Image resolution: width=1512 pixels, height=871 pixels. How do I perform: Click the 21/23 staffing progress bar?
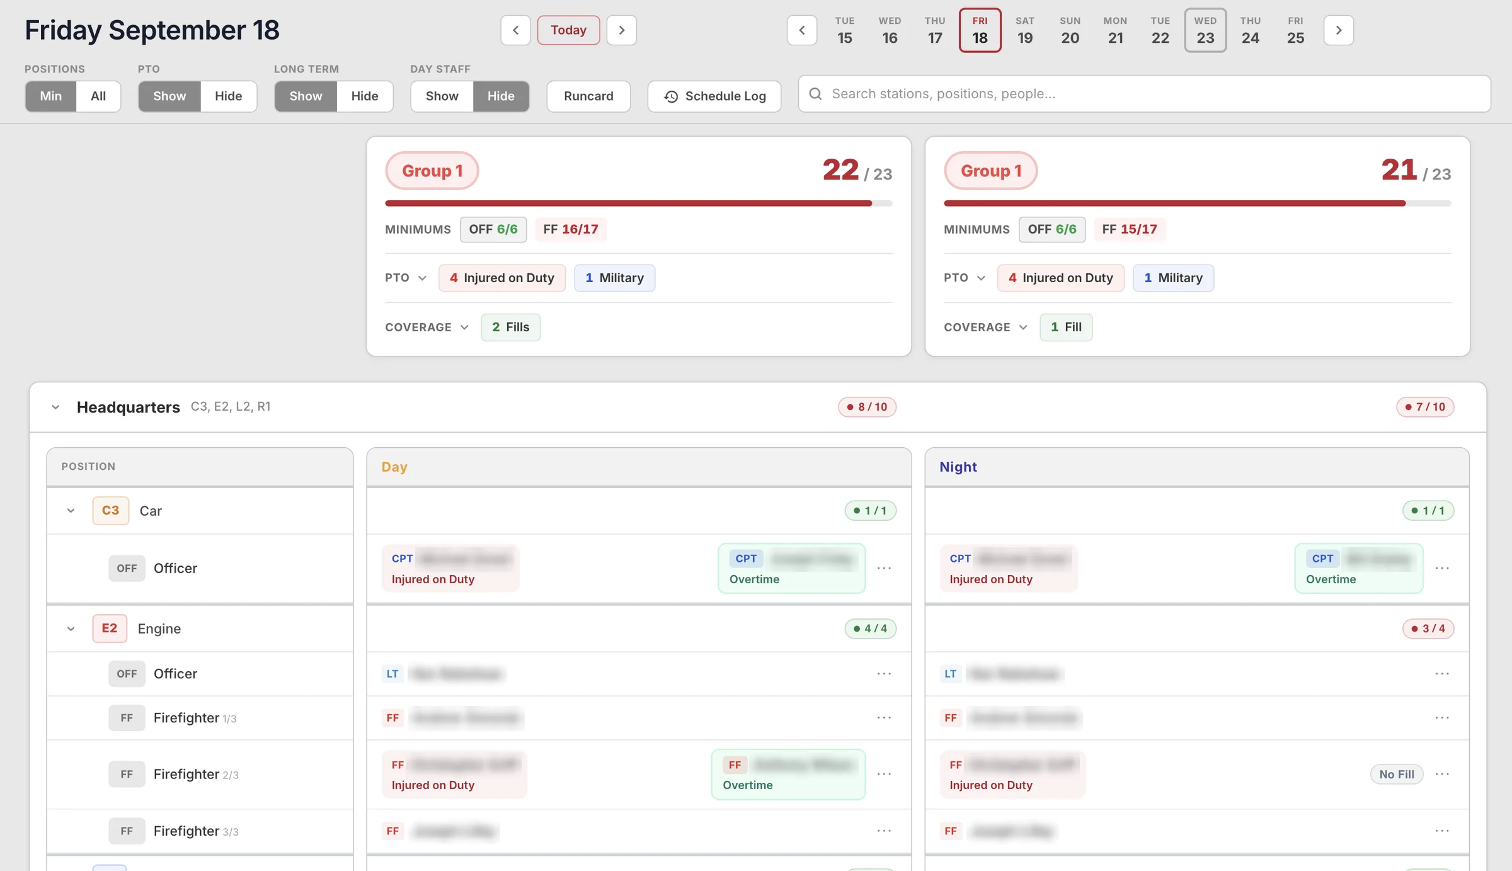[x=1197, y=203]
